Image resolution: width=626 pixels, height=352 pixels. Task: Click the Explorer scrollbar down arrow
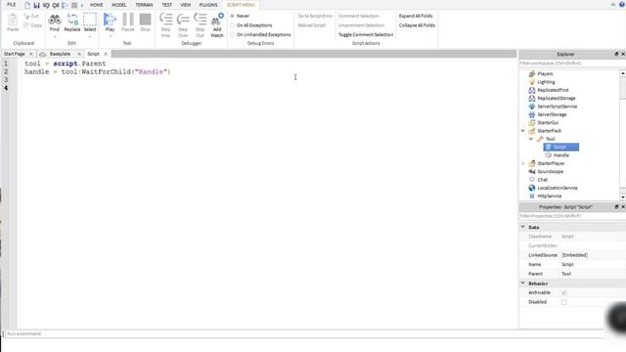pyautogui.click(x=622, y=198)
